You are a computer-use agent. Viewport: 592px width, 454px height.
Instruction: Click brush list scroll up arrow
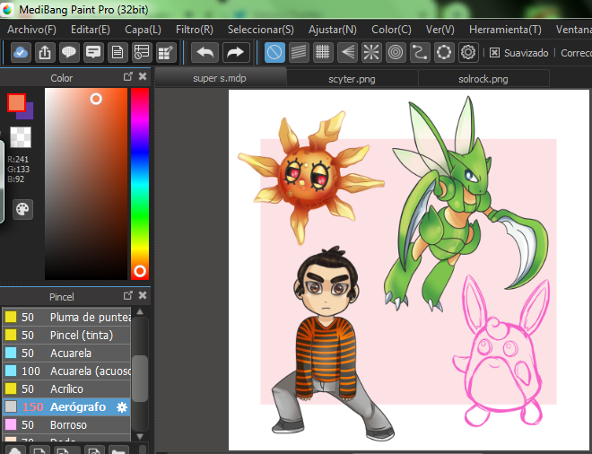140,311
